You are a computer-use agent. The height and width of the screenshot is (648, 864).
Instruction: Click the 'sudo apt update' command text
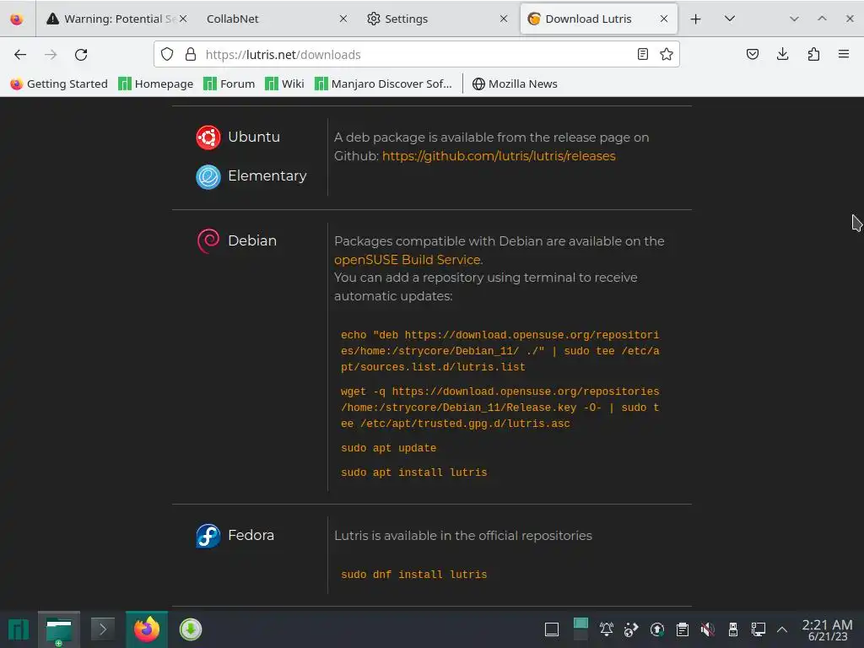click(x=388, y=448)
